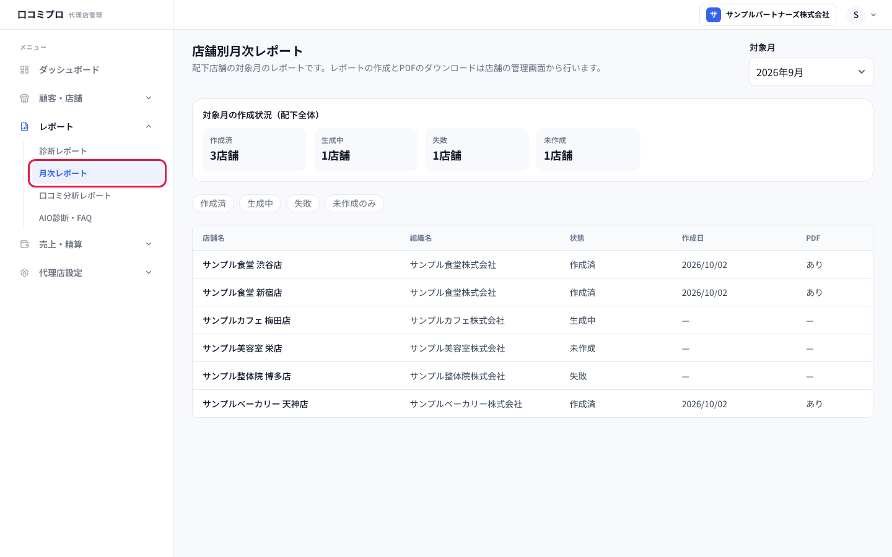Expand the 売上・精算 menu chevron
The height and width of the screenshot is (557, 892).
pyautogui.click(x=149, y=244)
